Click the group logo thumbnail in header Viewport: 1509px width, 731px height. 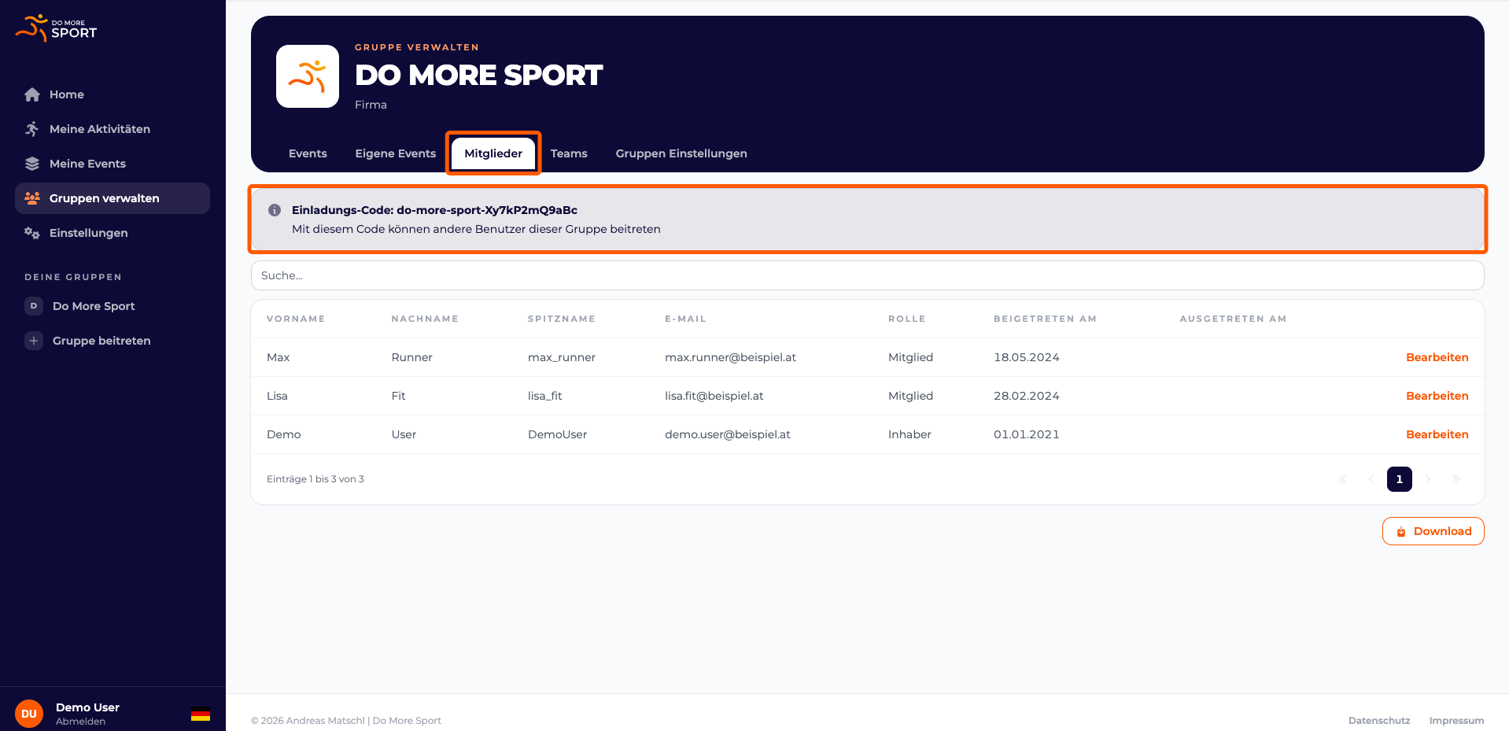(308, 76)
